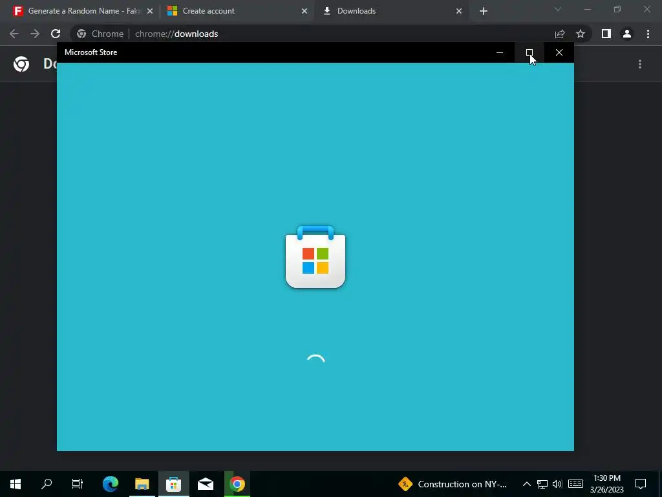662x497 pixels.
Task: Minimize the Chrome window
Action: coord(587,9)
